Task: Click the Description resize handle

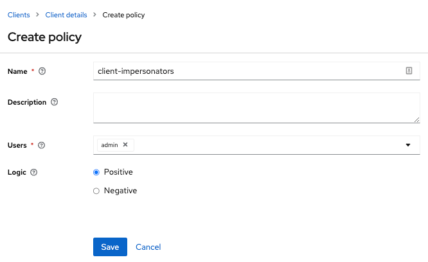Action: pyautogui.click(x=416, y=119)
